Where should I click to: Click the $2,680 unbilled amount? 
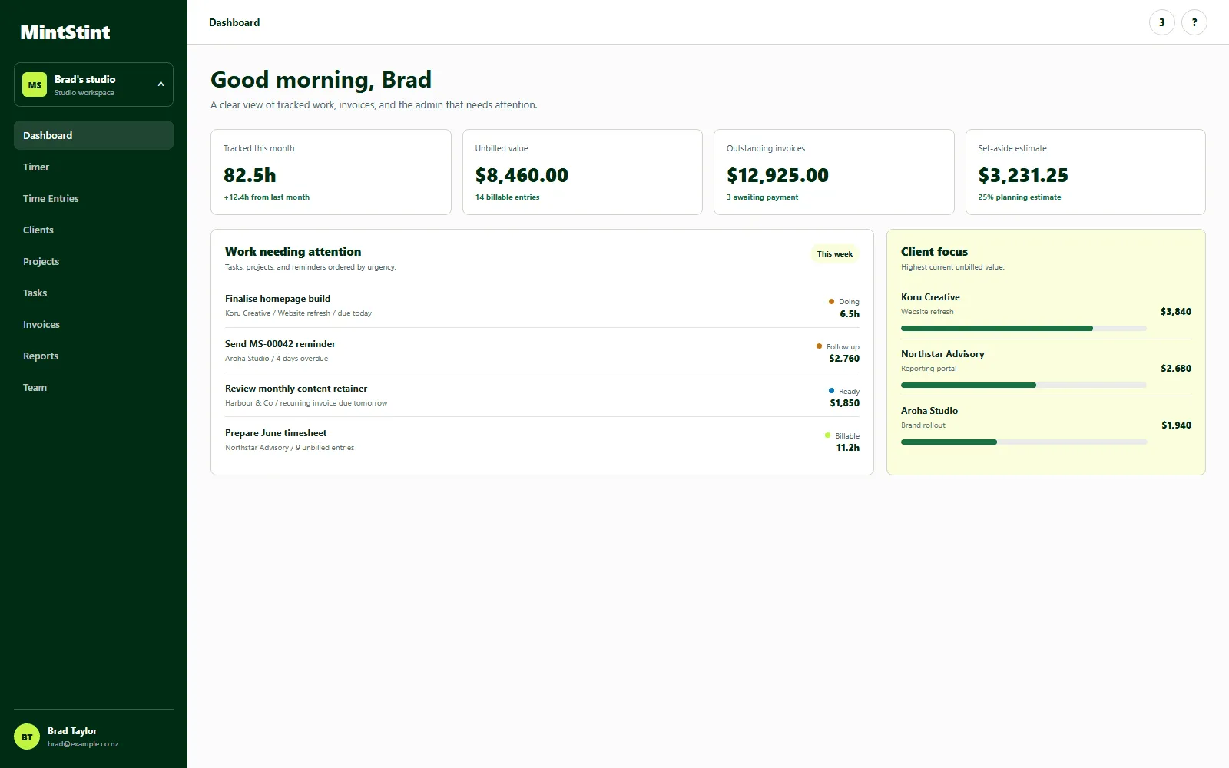(1176, 369)
